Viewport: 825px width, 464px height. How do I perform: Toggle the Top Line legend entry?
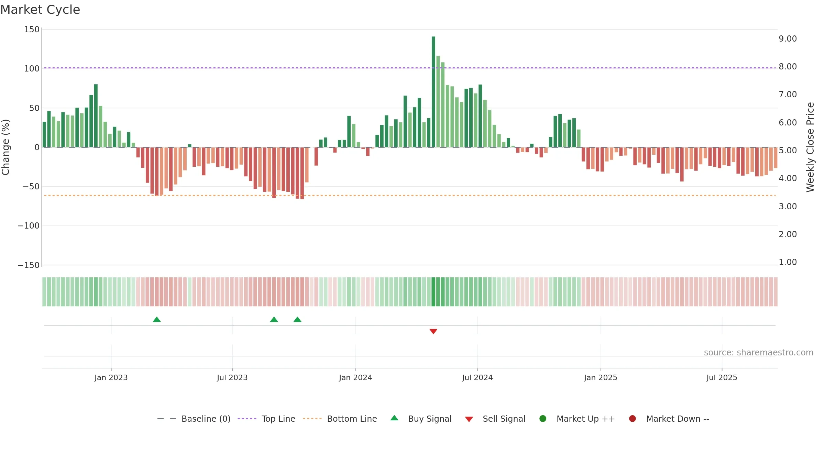click(x=266, y=419)
